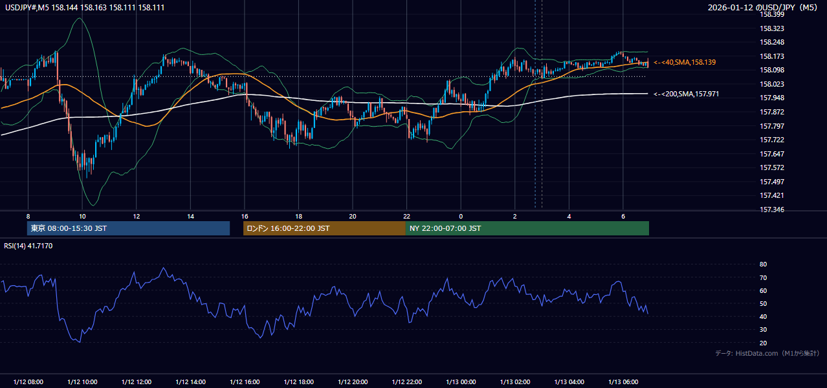Screen dimensions: 827x388
Task: Click hour label 4 under price chart
Action: (x=569, y=216)
